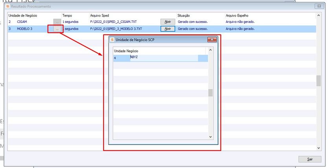This screenshot has width=334, height=168.
Task: Click Tempo column header
Action: coord(67,16)
